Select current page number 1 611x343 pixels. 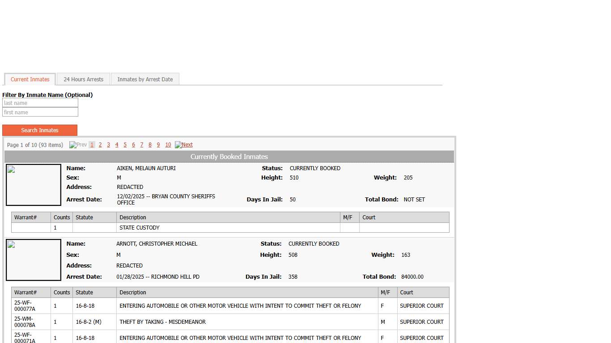click(92, 145)
